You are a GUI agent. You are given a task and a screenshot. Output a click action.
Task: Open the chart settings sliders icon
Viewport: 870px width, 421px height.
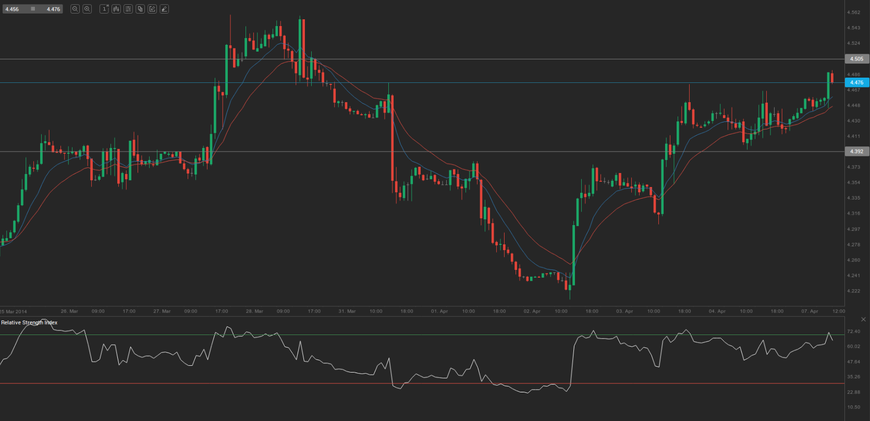128,9
